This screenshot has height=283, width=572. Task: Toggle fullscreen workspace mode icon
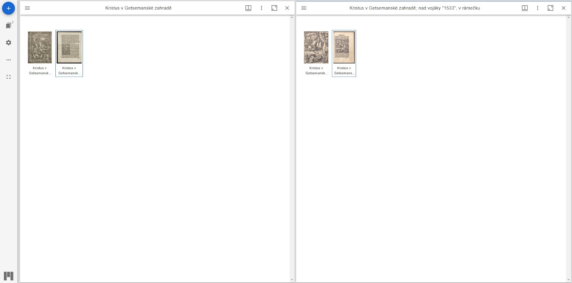pyautogui.click(x=9, y=77)
